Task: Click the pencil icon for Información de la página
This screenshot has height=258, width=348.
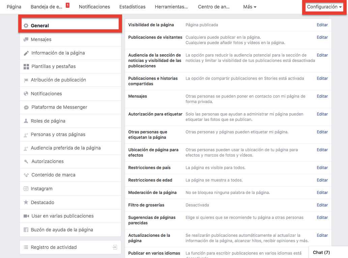Action: coord(26,53)
